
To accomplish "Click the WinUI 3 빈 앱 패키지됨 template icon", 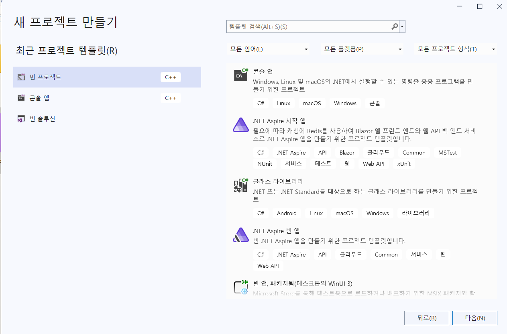I will pos(241,287).
